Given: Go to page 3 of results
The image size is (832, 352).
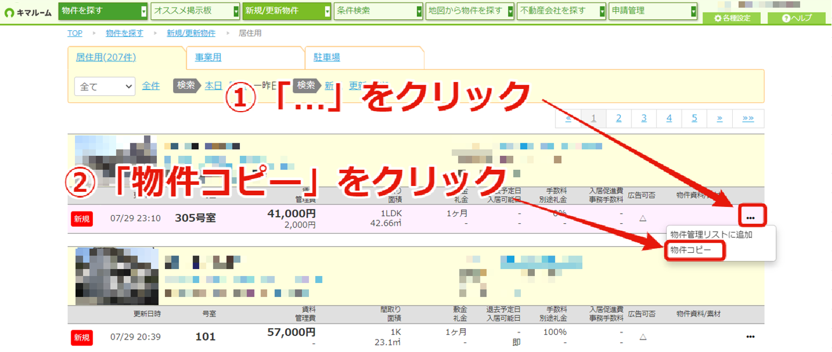Looking at the screenshot, I should pyautogui.click(x=644, y=119).
